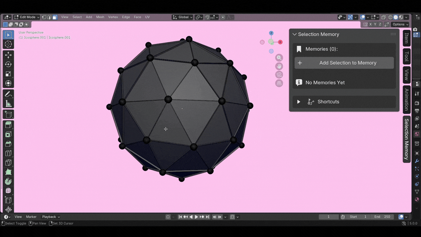The image size is (421, 237).
Task: Toggle show gizmos button
Action: click(x=350, y=17)
